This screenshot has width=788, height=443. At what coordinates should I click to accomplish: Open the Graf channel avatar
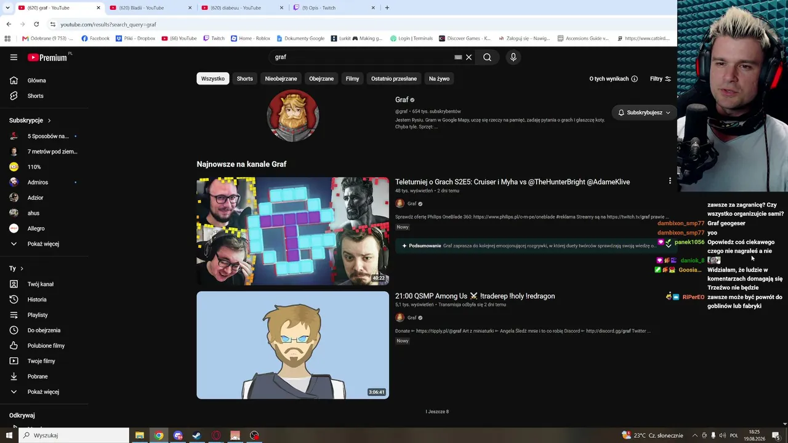click(x=293, y=116)
